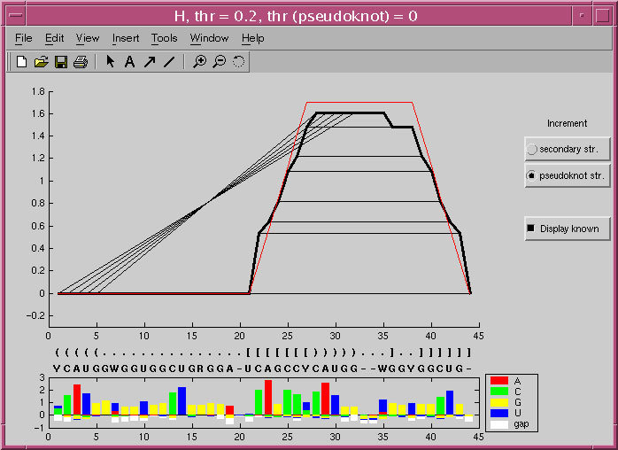618x450 pixels.
Task: Select the Insert Line tool
Action: [x=169, y=62]
